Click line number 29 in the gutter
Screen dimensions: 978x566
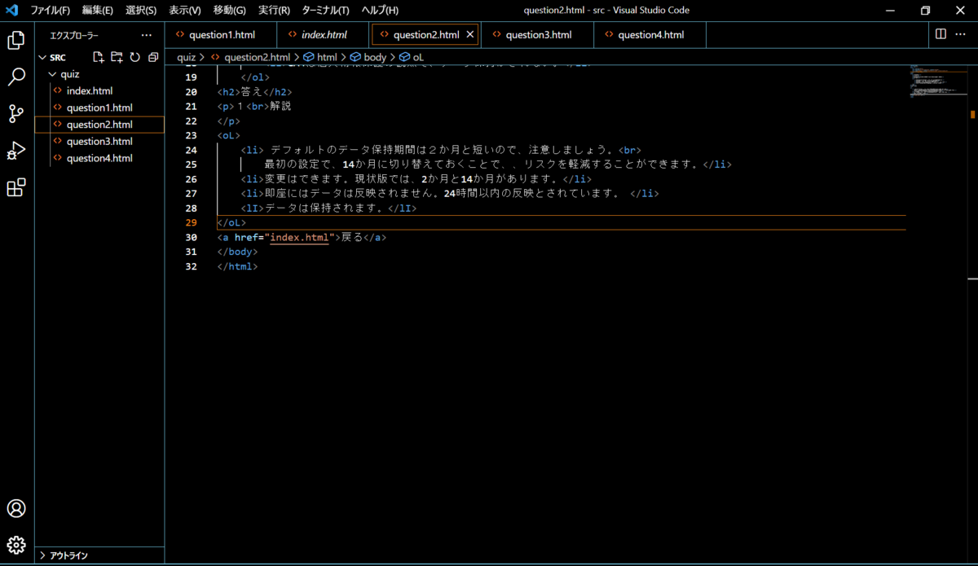click(x=191, y=222)
